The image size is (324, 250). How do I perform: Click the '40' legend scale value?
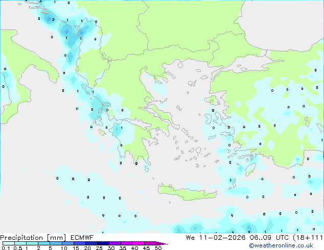pyautogui.click(x=134, y=248)
